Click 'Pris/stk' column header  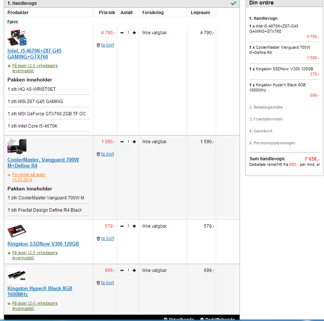(x=107, y=13)
